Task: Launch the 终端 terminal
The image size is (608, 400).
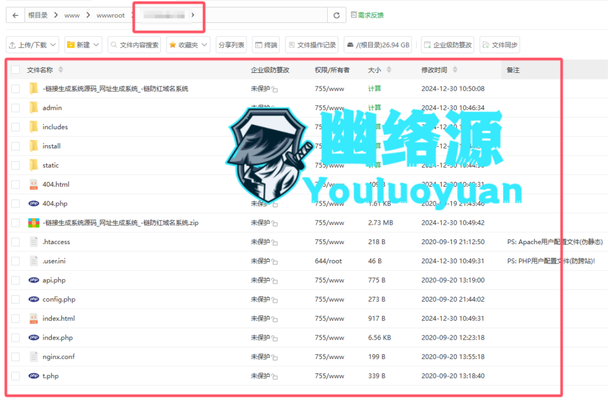Action: click(266, 45)
